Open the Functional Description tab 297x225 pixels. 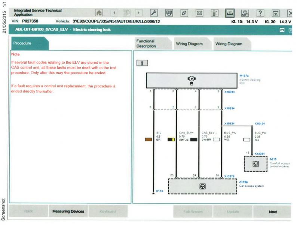[x=151, y=43]
